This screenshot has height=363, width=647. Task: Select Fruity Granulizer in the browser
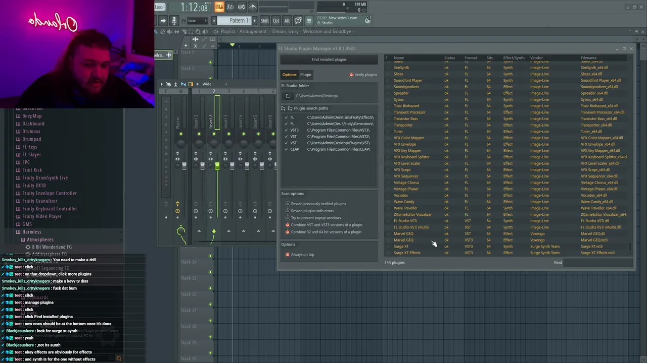[x=39, y=201]
